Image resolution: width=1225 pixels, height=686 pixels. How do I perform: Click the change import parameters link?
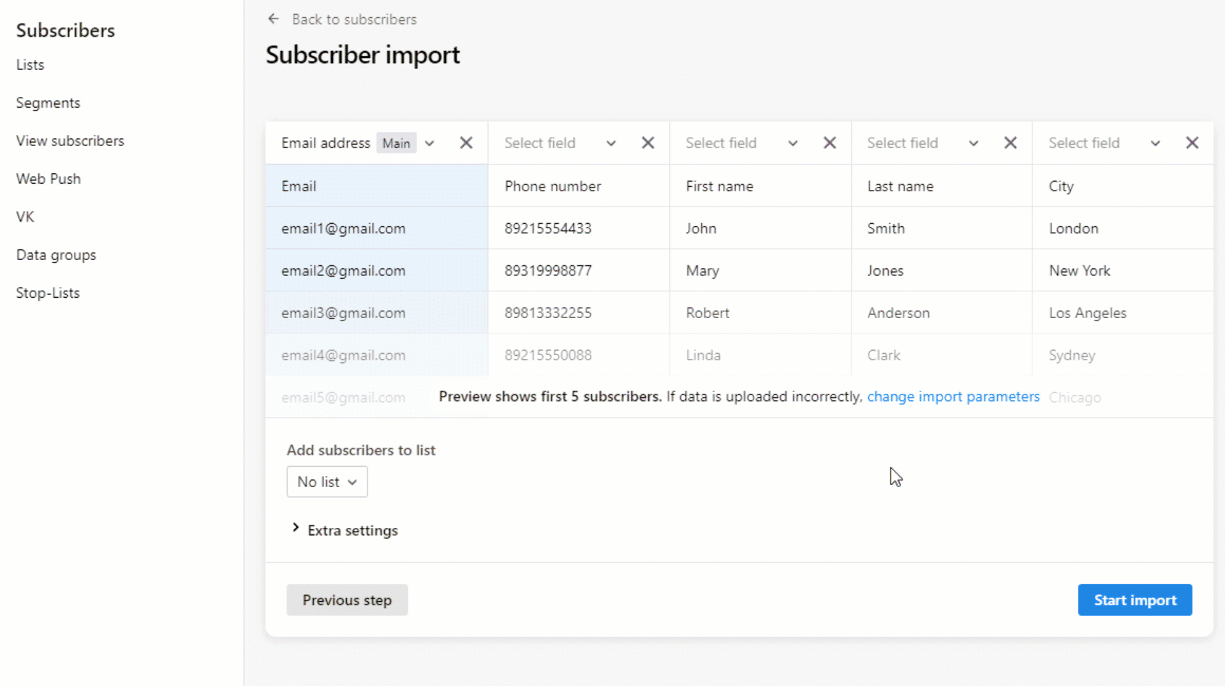pos(953,396)
